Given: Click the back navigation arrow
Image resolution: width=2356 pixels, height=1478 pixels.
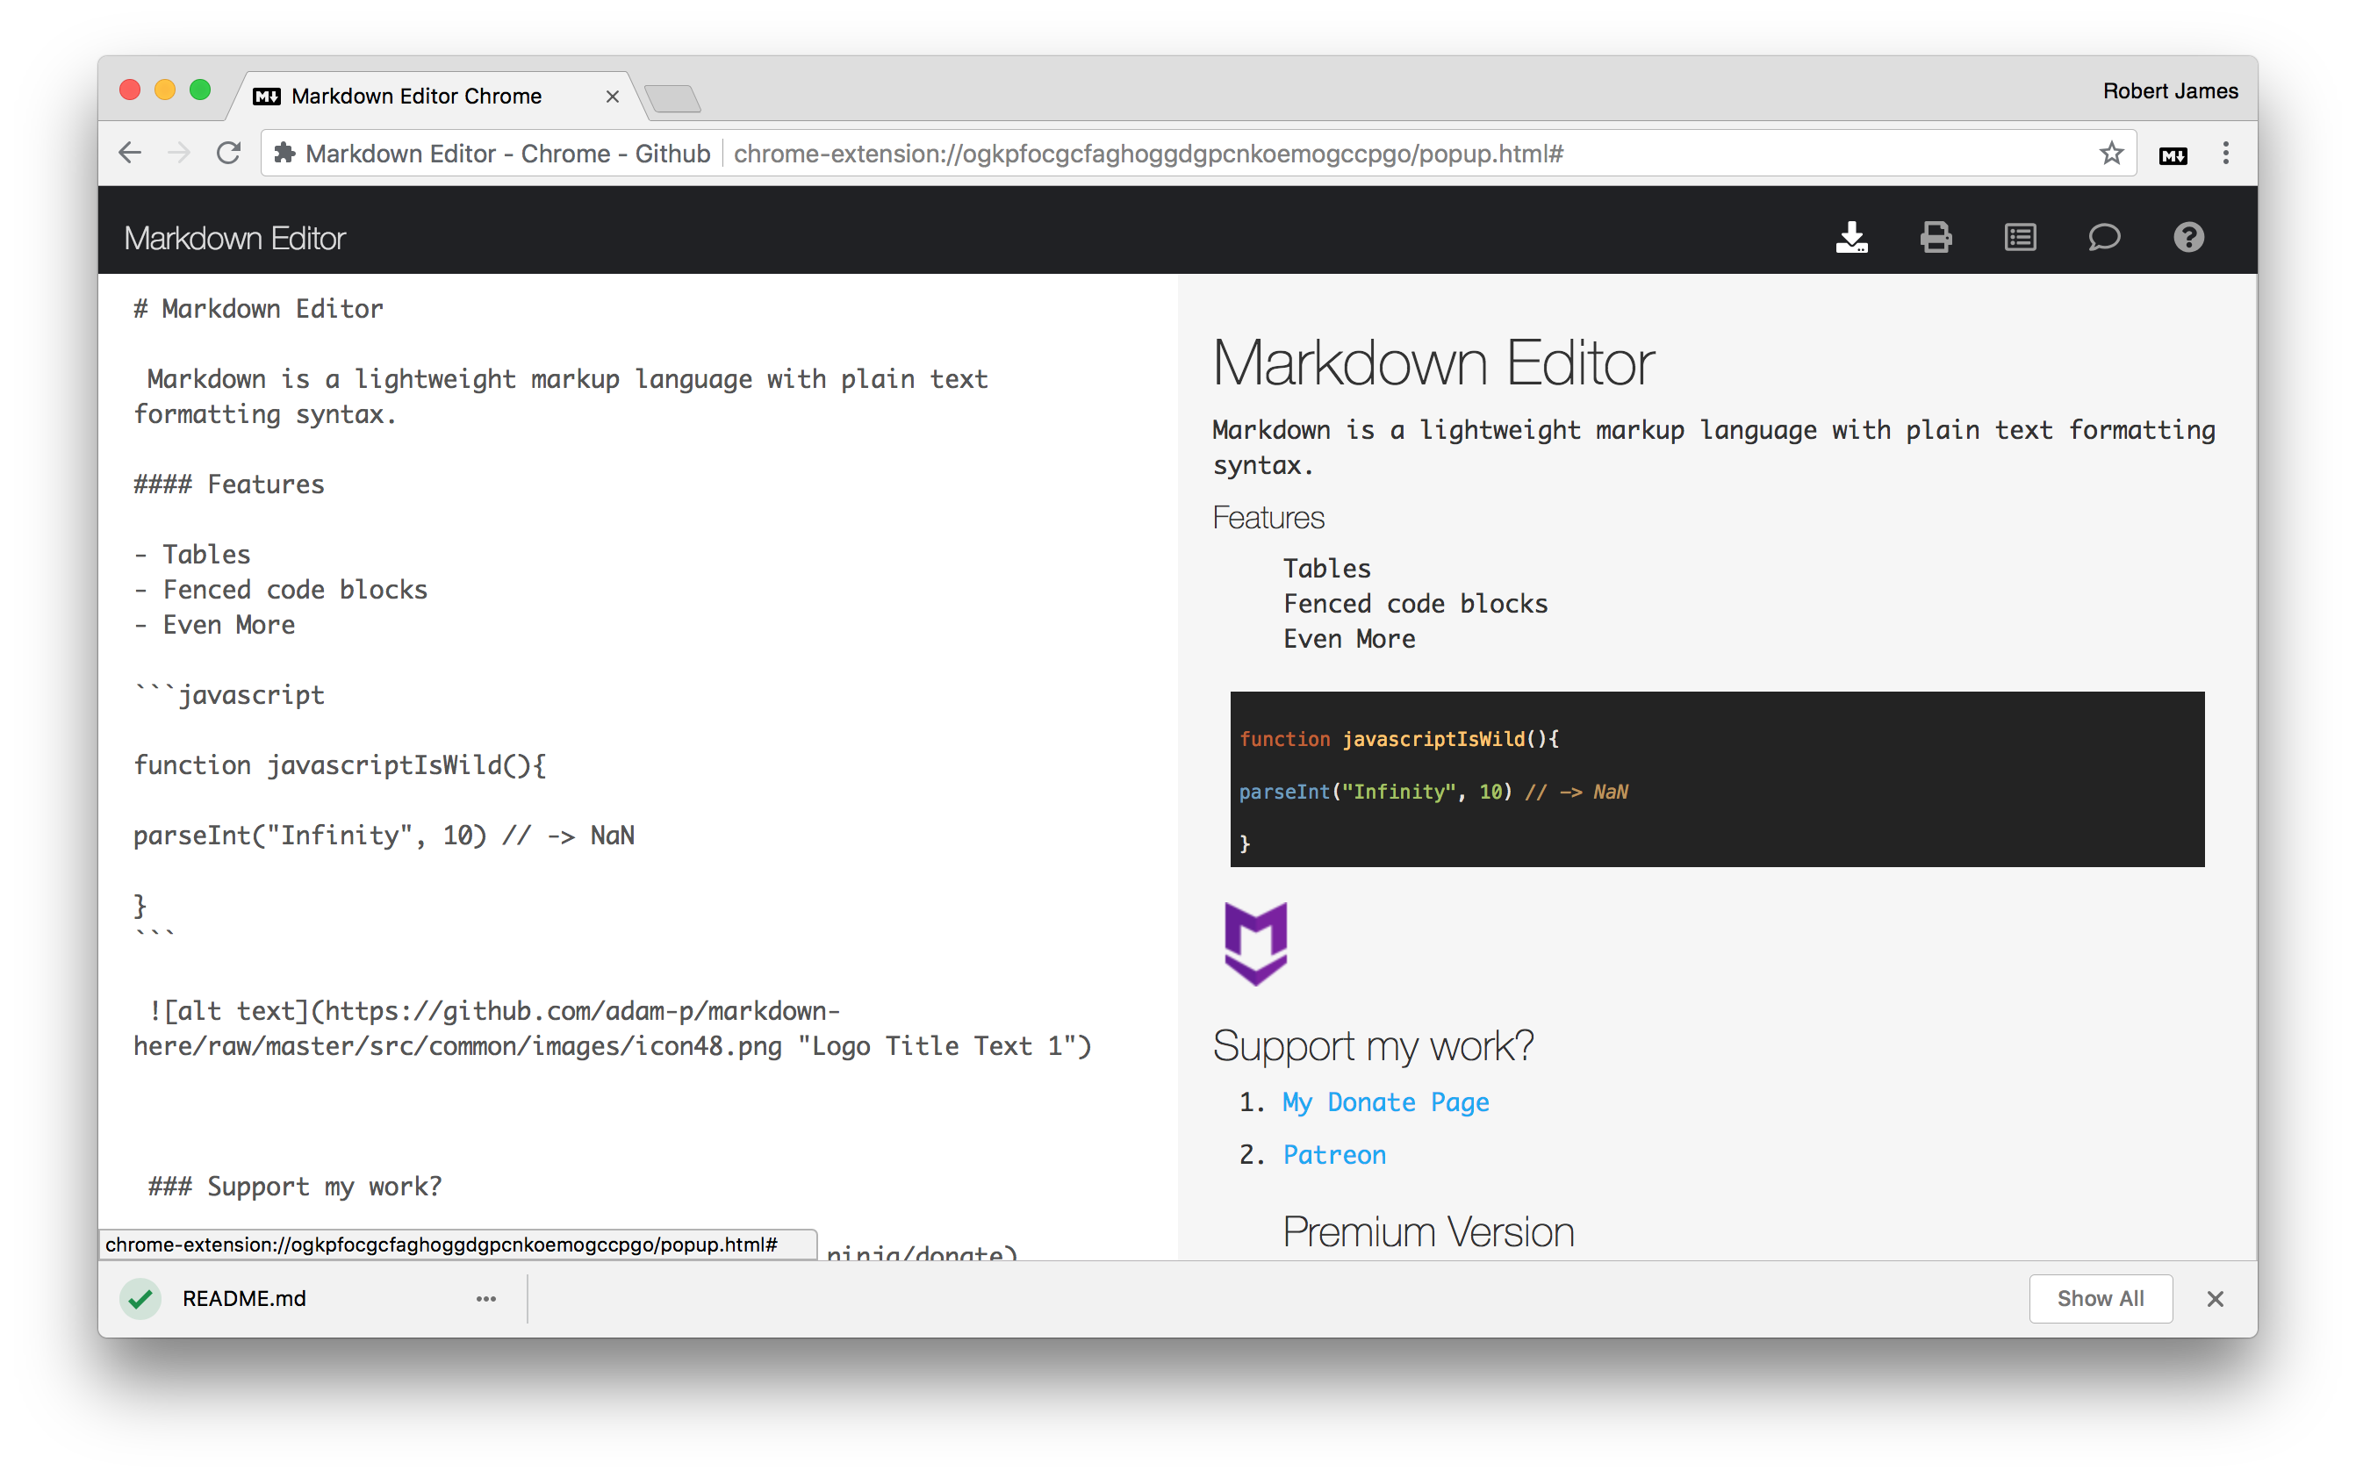Looking at the screenshot, I should 130,153.
